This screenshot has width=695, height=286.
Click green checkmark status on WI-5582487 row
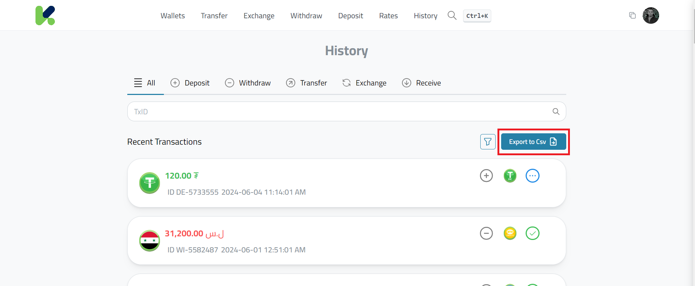[x=533, y=233]
